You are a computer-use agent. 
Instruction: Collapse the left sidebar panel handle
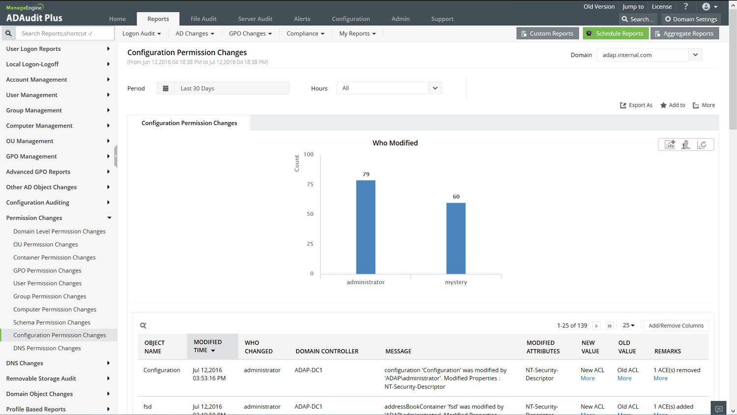pyautogui.click(x=115, y=156)
